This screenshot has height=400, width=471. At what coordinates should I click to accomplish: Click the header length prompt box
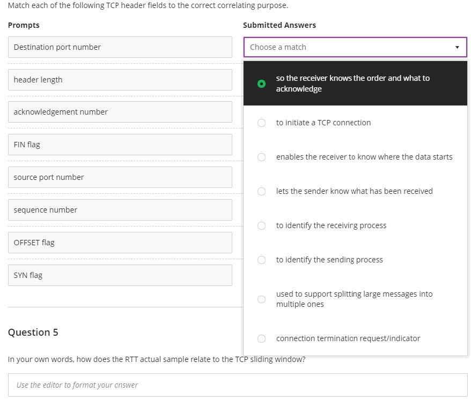click(120, 80)
